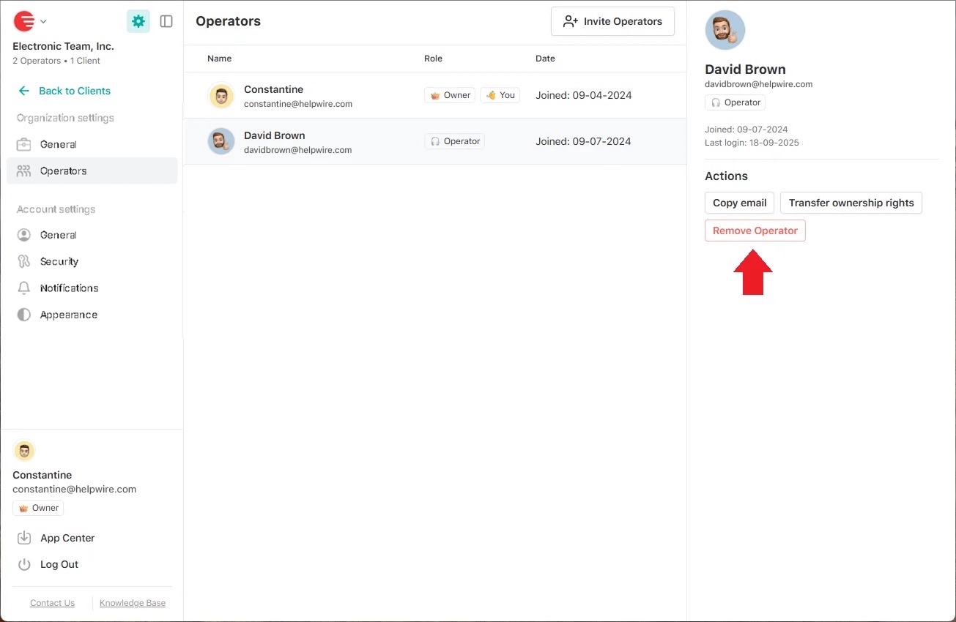Open the Knowledge Base link
This screenshot has height=622, width=956.
point(133,603)
